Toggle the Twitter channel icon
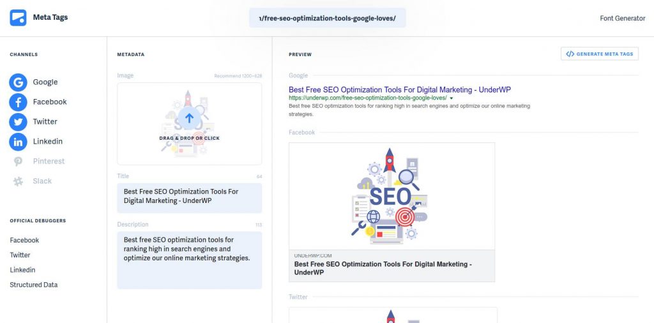Image resolution: width=654 pixels, height=323 pixels. (x=18, y=122)
